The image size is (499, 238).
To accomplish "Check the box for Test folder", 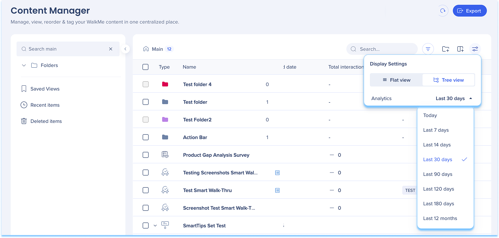I will (x=146, y=102).
